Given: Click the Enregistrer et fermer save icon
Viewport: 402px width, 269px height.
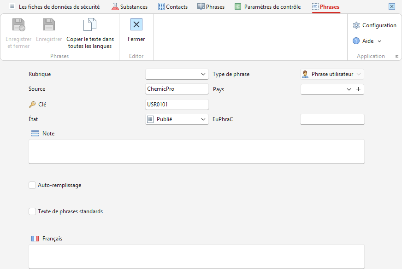Looking at the screenshot, I should click(19, 25).
